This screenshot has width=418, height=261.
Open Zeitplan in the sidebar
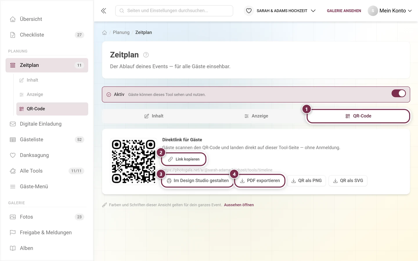47,65
